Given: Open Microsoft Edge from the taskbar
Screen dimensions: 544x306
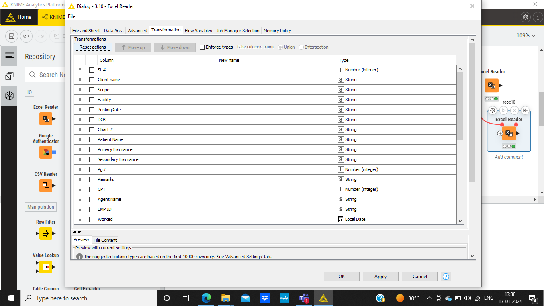Looking at the screenshot, I should [206, 298].
